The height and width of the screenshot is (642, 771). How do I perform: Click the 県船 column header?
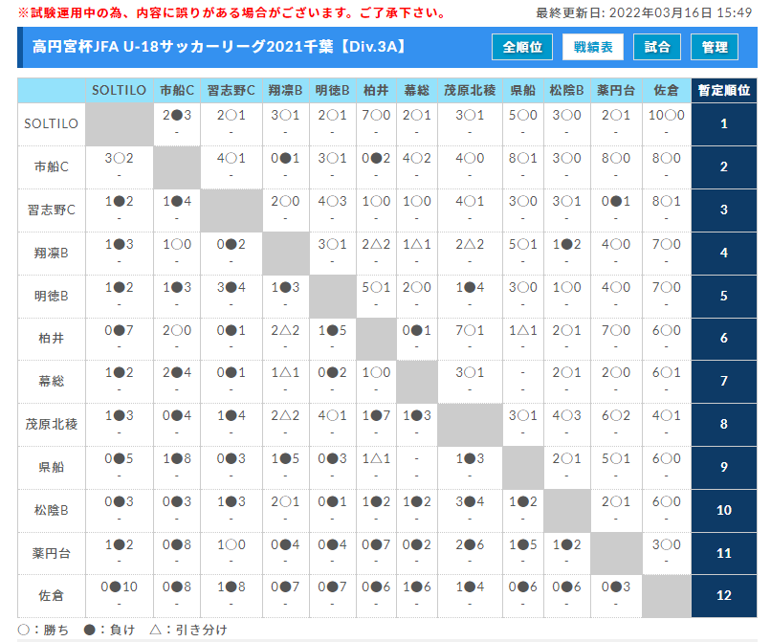(x=523, y=91)
